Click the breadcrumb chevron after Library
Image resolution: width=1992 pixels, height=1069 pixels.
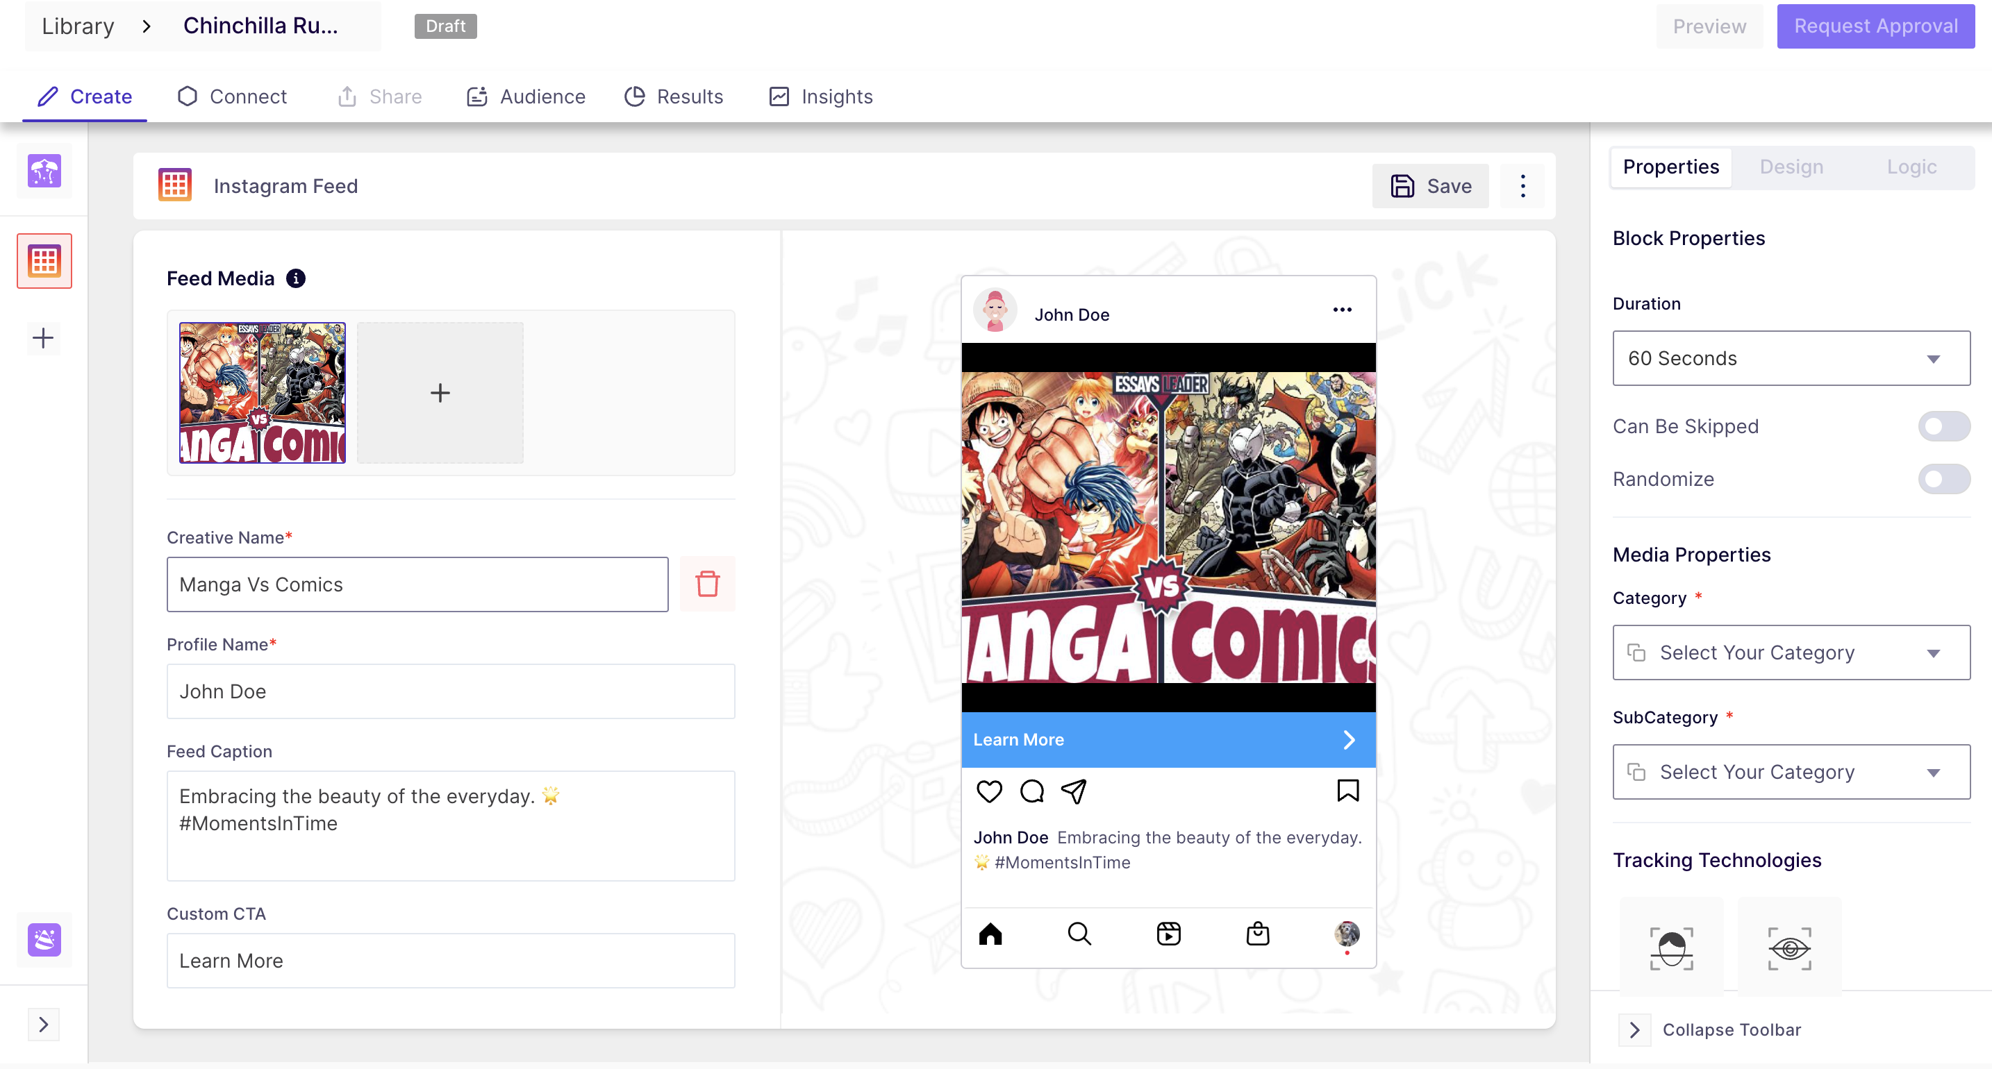[147, 26]
